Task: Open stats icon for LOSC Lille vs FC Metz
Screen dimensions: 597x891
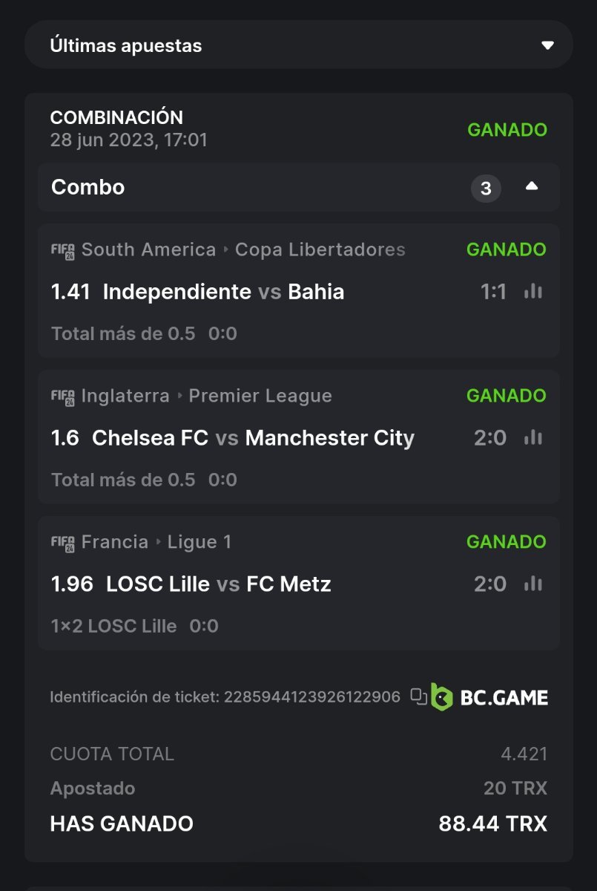Action: point(532,584)
